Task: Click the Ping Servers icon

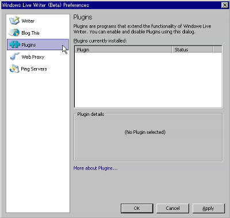Action: 14,69
